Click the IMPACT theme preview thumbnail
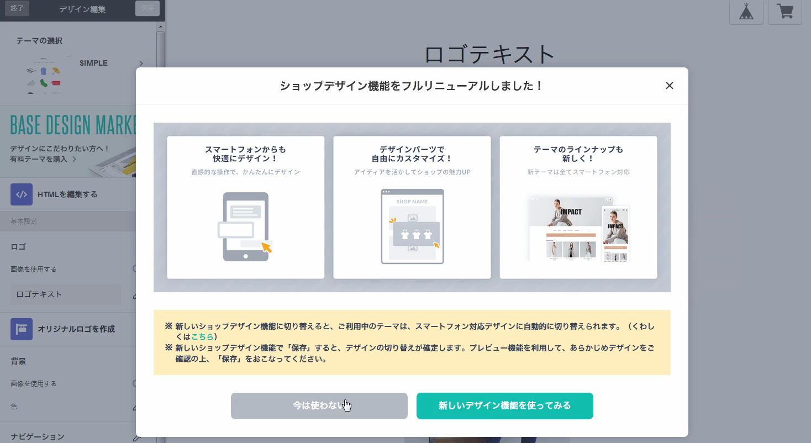Screen dimensions: 811x443 pyautogui.click(x=578, y=228)
